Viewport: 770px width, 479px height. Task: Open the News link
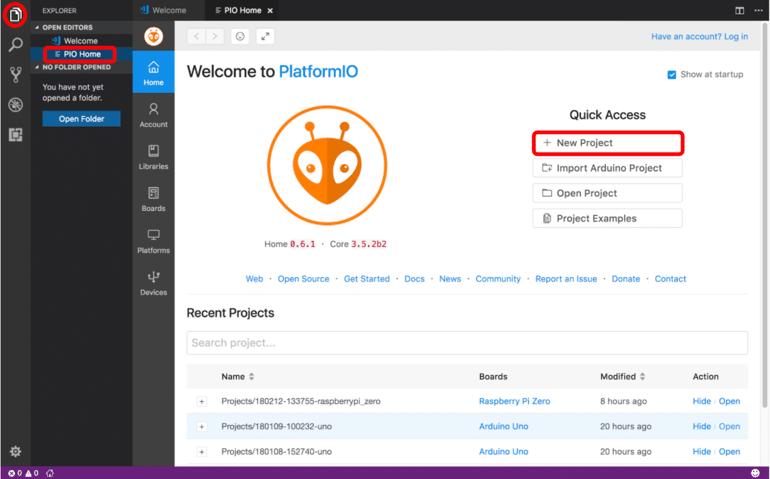451,279
